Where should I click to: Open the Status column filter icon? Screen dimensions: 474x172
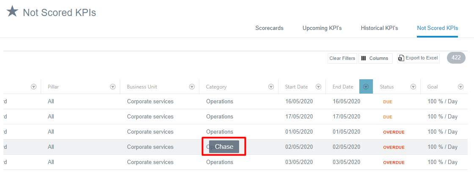(413, 87)
